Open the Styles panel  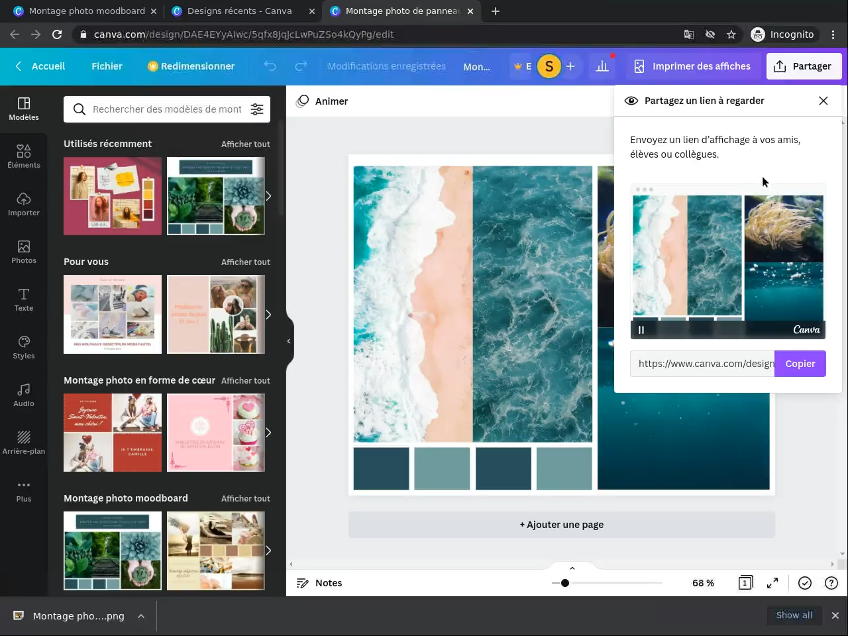(24, 347)
